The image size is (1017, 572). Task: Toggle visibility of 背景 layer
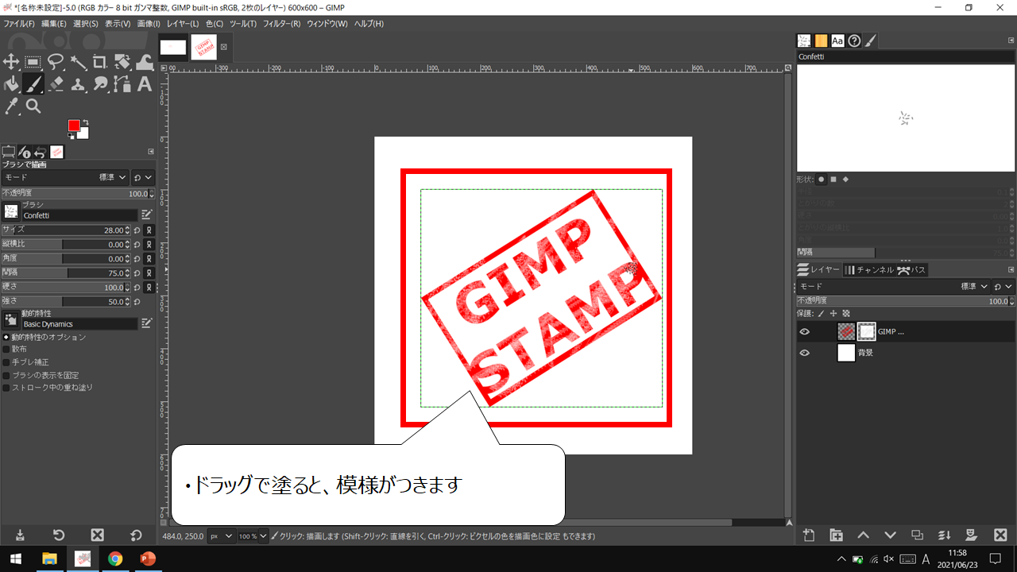pyautogui.click(x=805, y=353)
